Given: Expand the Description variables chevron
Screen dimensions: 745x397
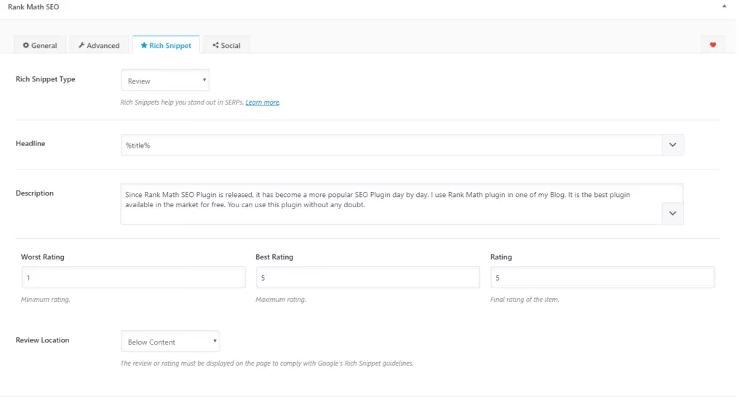Looking at the screenshot, I should (x=673, y=214).
